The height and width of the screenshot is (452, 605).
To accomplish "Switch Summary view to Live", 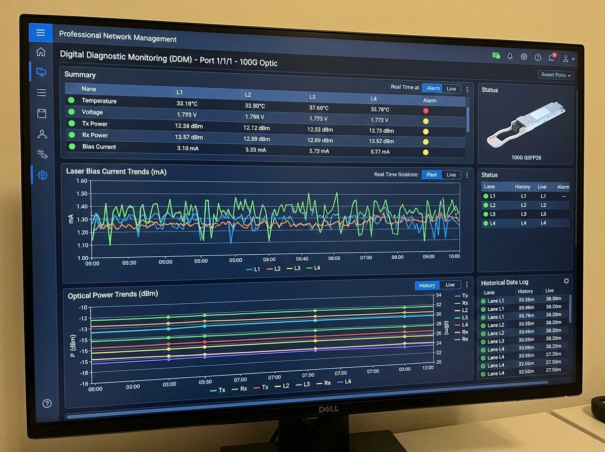I will tap(451, 89).
